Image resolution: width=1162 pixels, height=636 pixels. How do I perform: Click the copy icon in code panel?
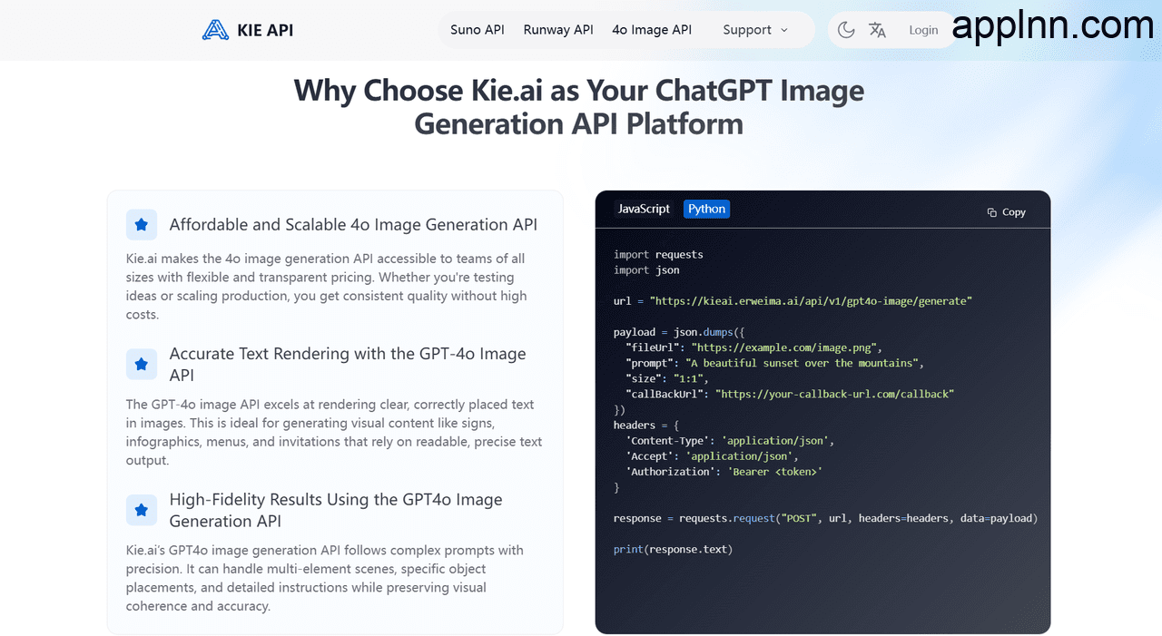pos(992,212)
